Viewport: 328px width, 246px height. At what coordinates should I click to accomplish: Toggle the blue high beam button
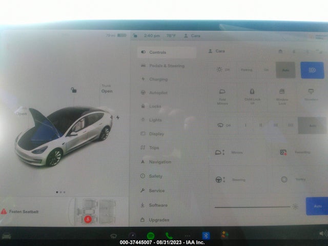312,70
